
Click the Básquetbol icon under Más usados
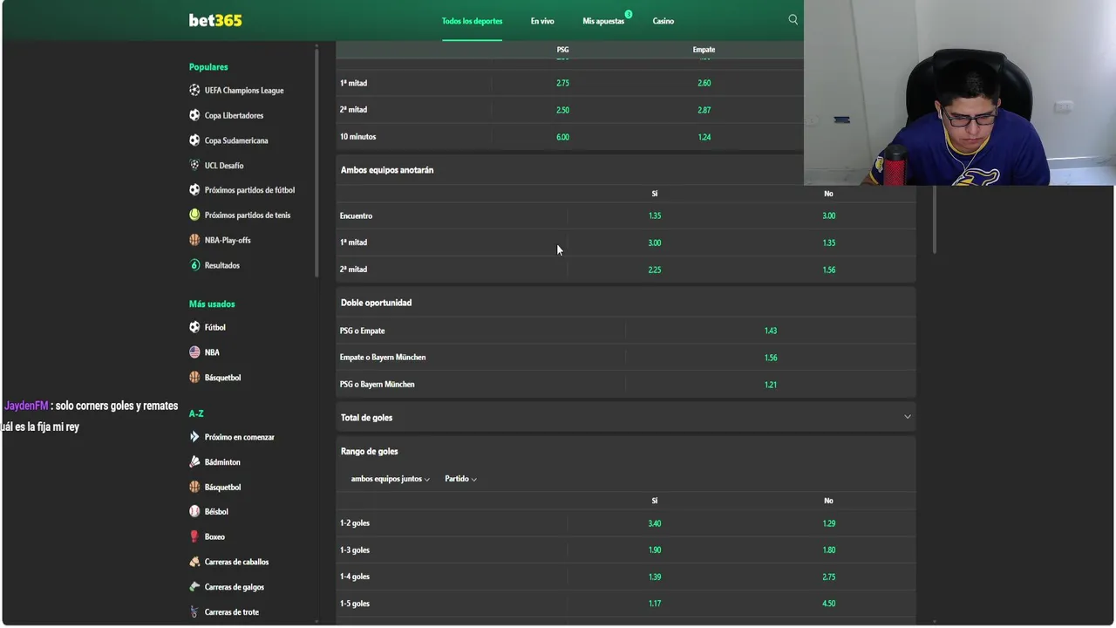[194, 377]
